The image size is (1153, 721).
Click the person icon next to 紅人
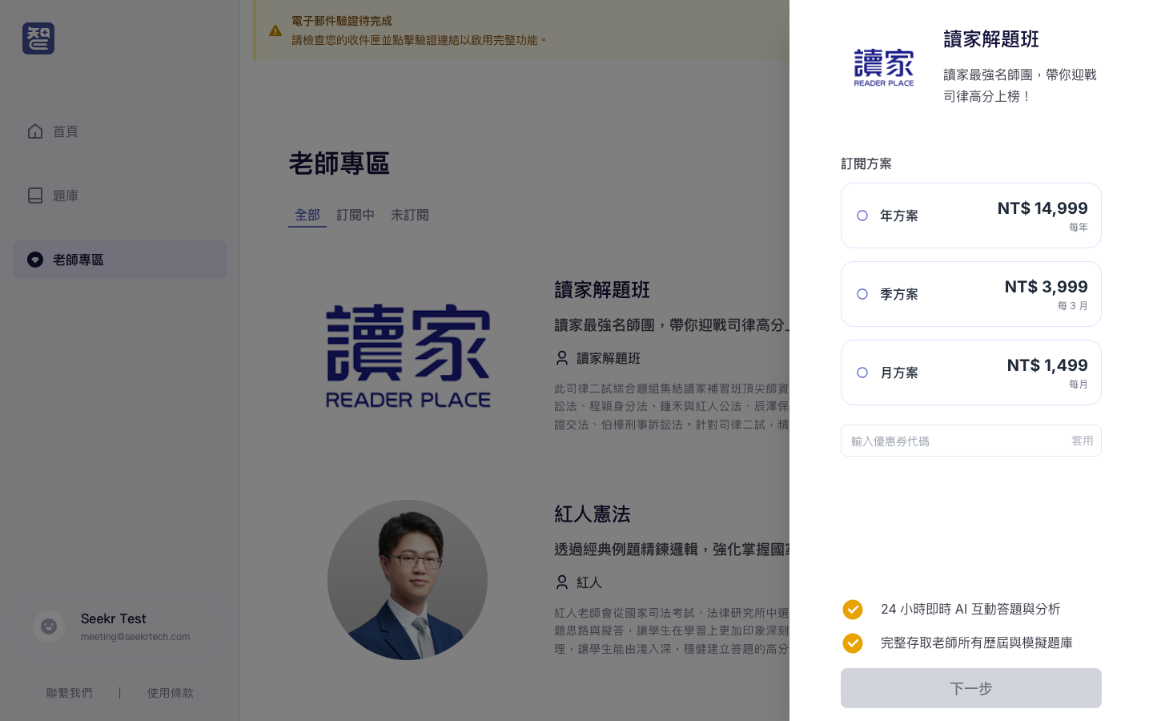[561, 582]
